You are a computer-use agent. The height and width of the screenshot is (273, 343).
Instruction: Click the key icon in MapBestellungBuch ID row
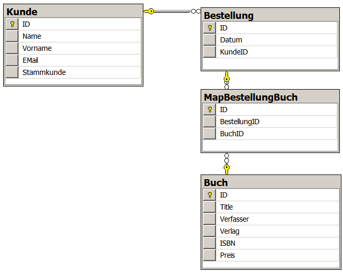click(x=210, y=110)
